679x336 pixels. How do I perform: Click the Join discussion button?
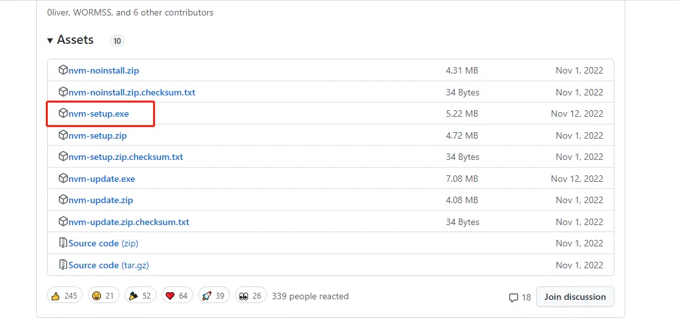click(575, 297)
